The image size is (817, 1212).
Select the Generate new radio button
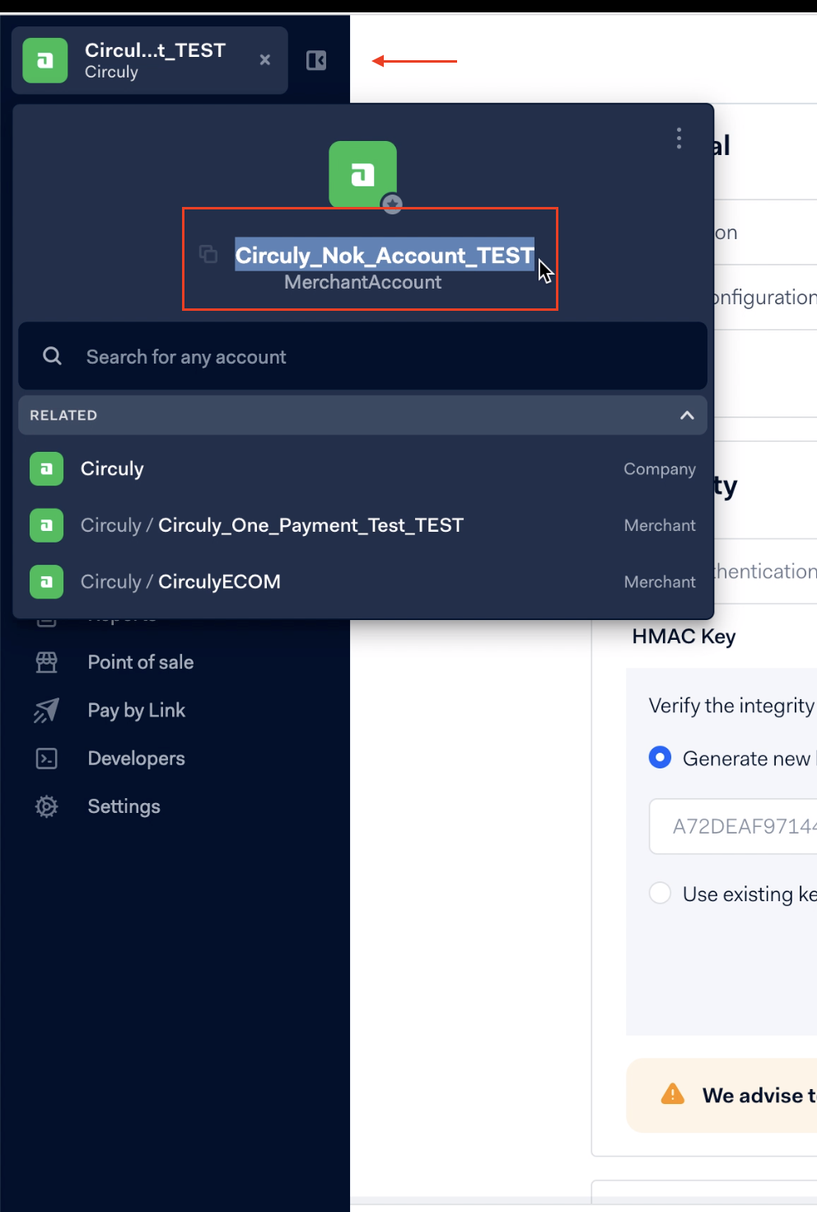click(x=661, y=758)
